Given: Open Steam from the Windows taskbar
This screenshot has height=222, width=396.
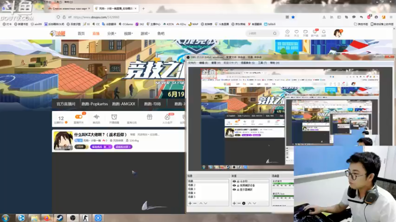Looking at the screenshot, I should (x=59, y=218).
